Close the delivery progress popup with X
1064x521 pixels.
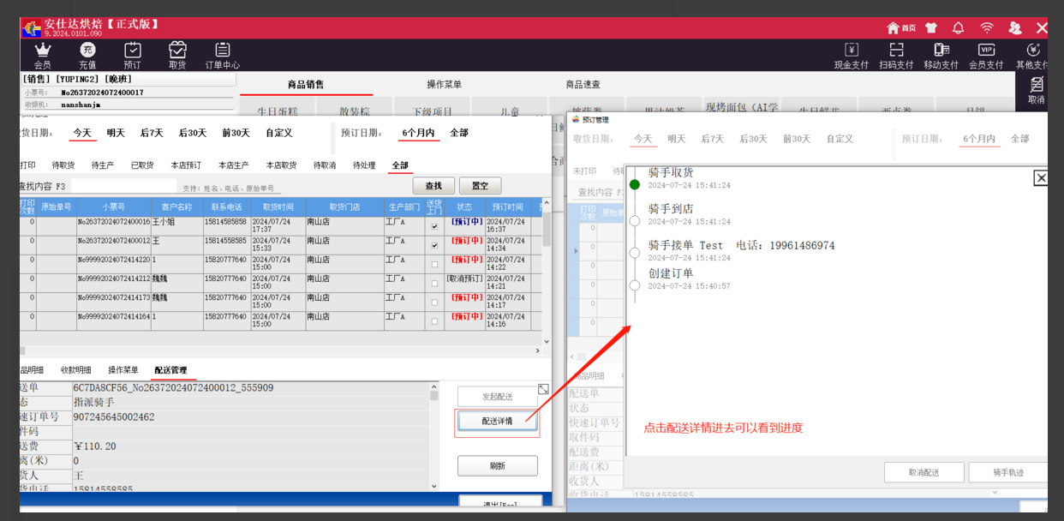(1040, 177)
